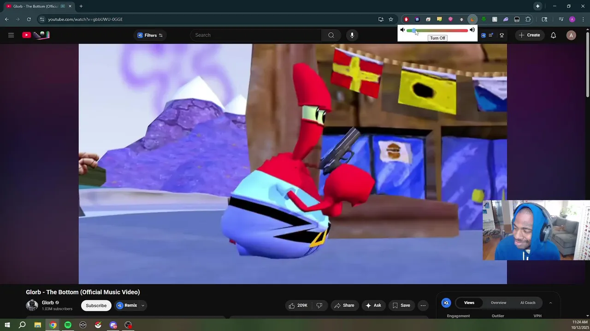Open the vidIQ Filters option
590x331 pixels.
click(x=150, y=35)
